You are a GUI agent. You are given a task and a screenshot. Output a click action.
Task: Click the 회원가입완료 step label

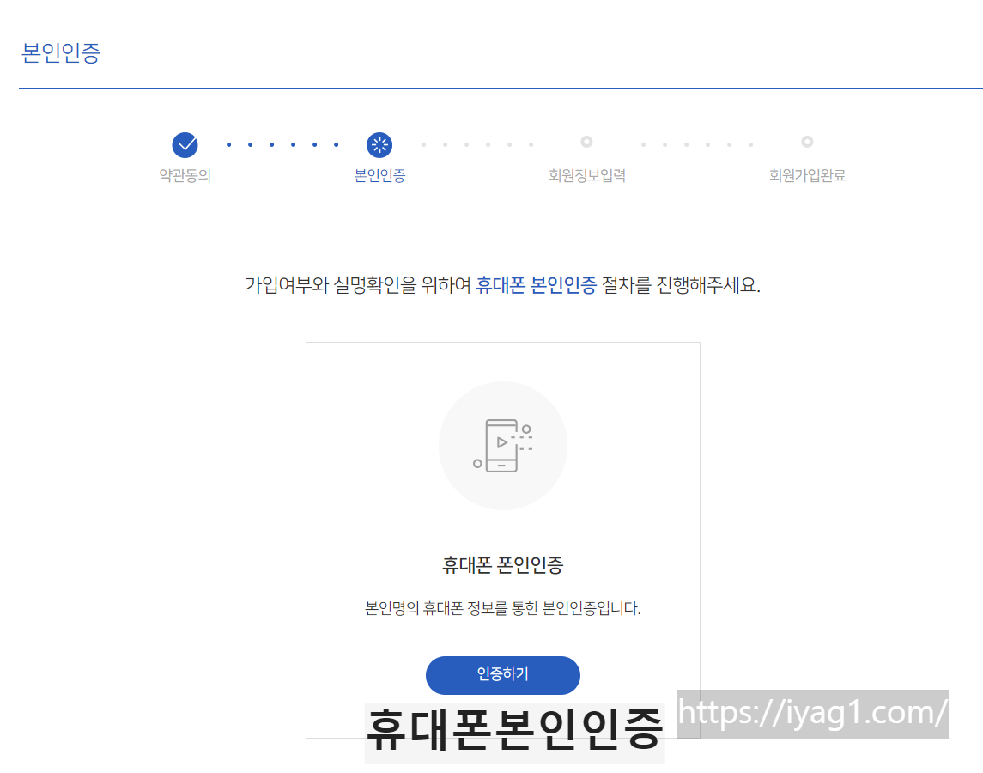pyautogui.click(x=806, y=175)
